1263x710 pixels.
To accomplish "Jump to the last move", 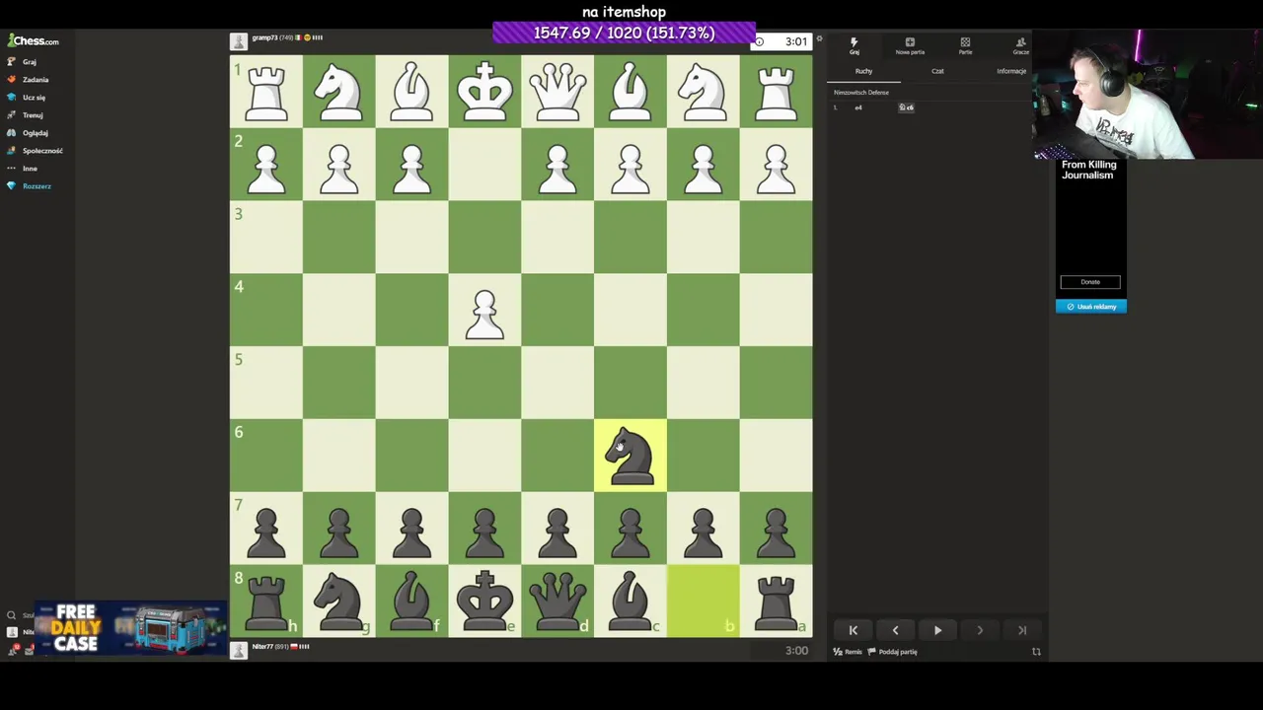I will (x=1022, y=630).
